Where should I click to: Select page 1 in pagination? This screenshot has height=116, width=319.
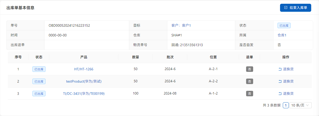click(x=286, y=105)
